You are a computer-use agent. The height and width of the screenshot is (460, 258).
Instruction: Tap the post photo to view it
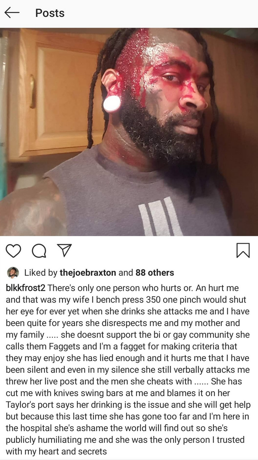pyautogui.click(x=129, y=132)
